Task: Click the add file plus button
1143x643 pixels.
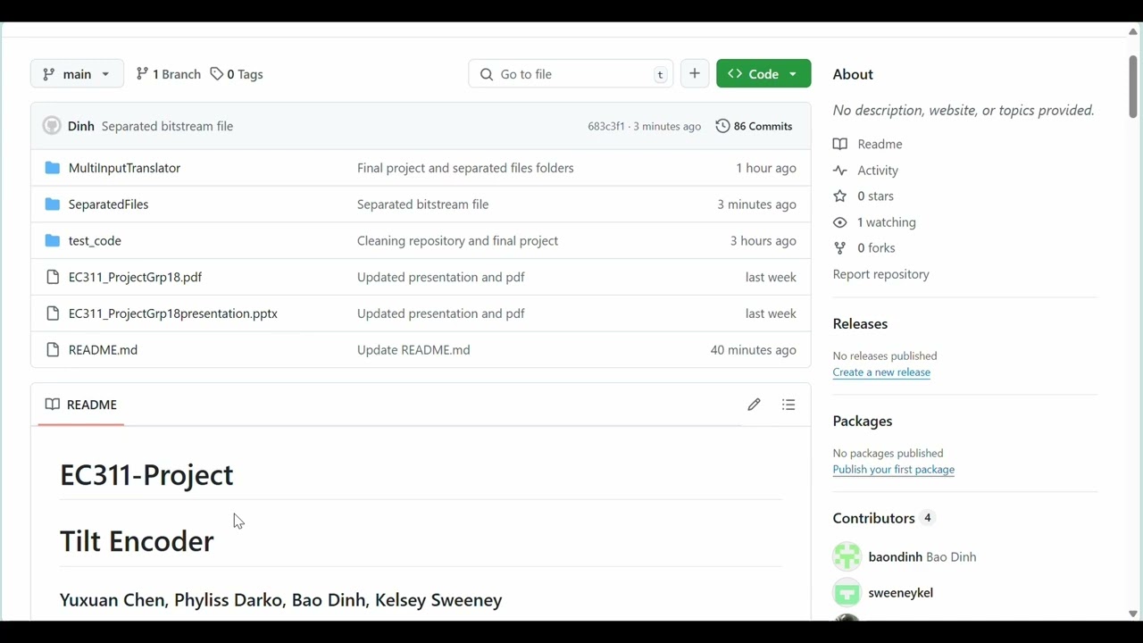Action: (695, 74)
